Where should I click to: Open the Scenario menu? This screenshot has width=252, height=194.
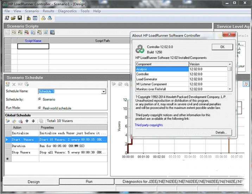(32, 11)
